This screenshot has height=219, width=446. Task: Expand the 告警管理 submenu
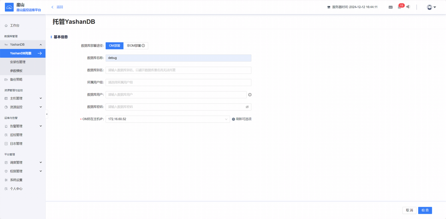point(41,126)
